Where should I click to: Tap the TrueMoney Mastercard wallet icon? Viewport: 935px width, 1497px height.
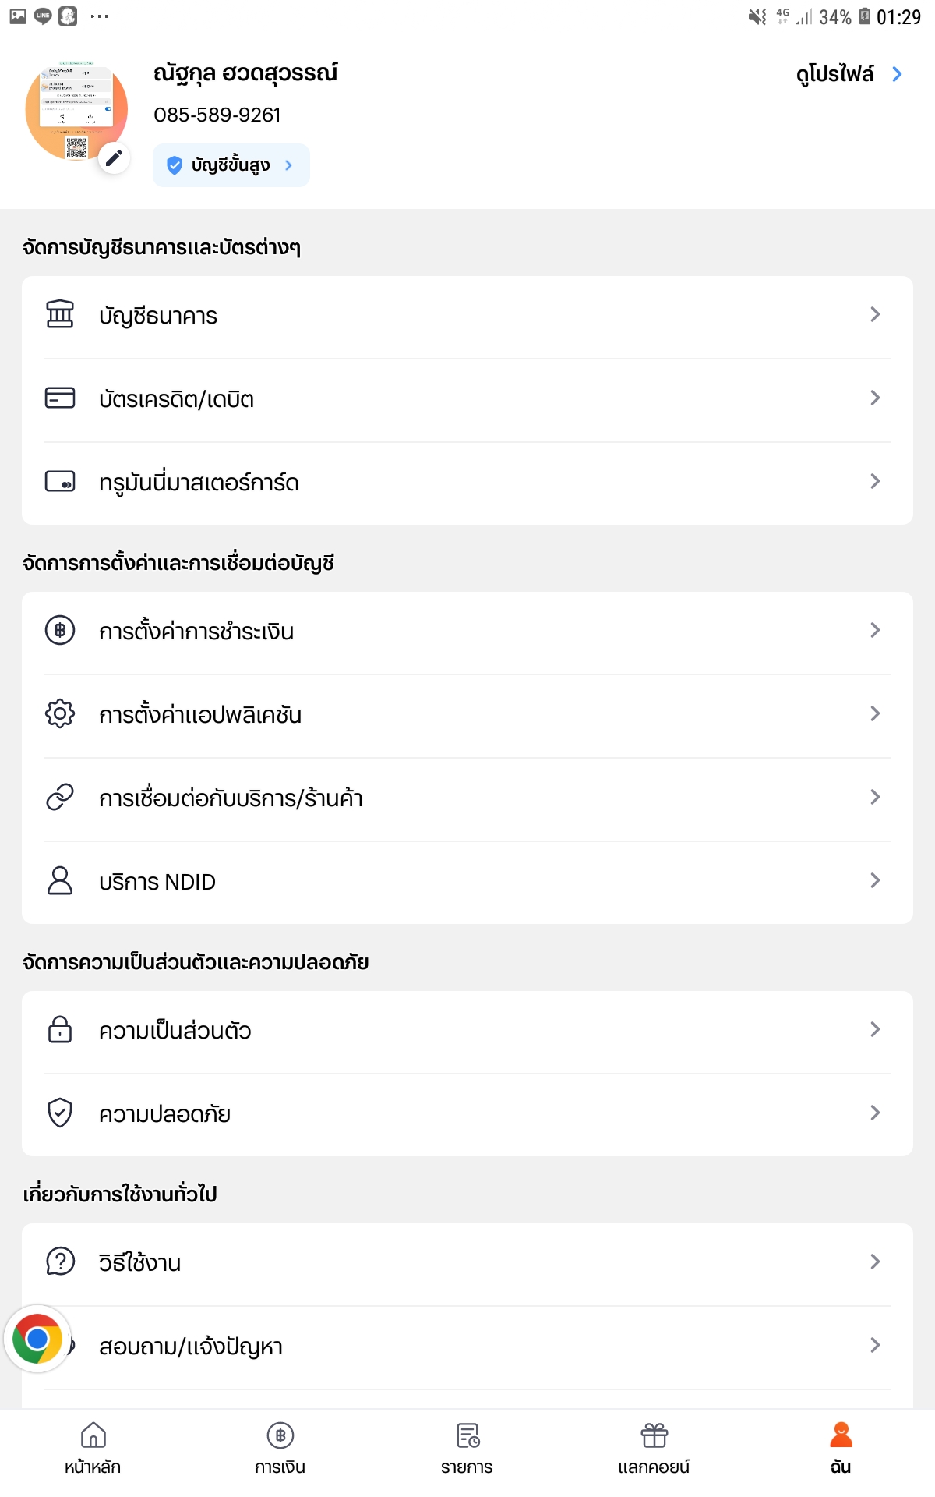point(60,482)
